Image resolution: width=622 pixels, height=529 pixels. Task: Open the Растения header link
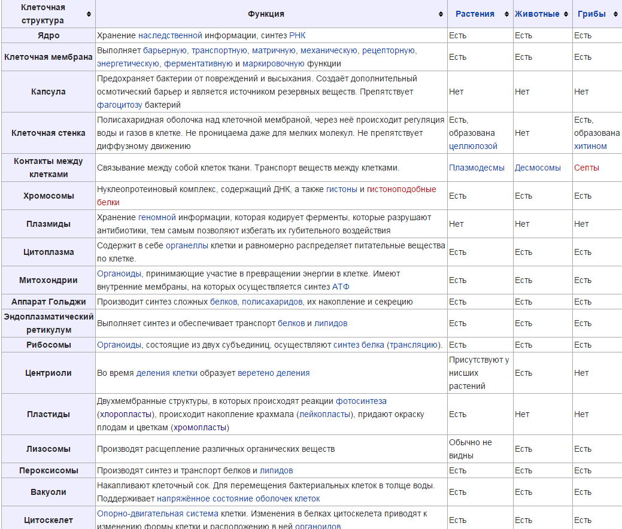475,14
